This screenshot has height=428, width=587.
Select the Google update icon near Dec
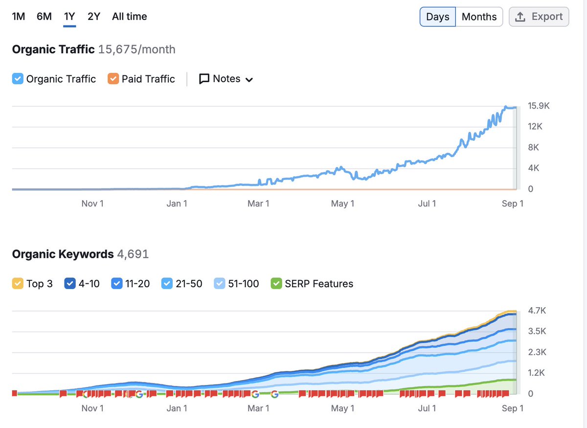point(139,394)
